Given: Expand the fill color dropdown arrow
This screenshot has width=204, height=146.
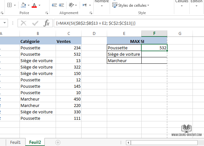Looking at the screenshot, I should pos(28,5).
